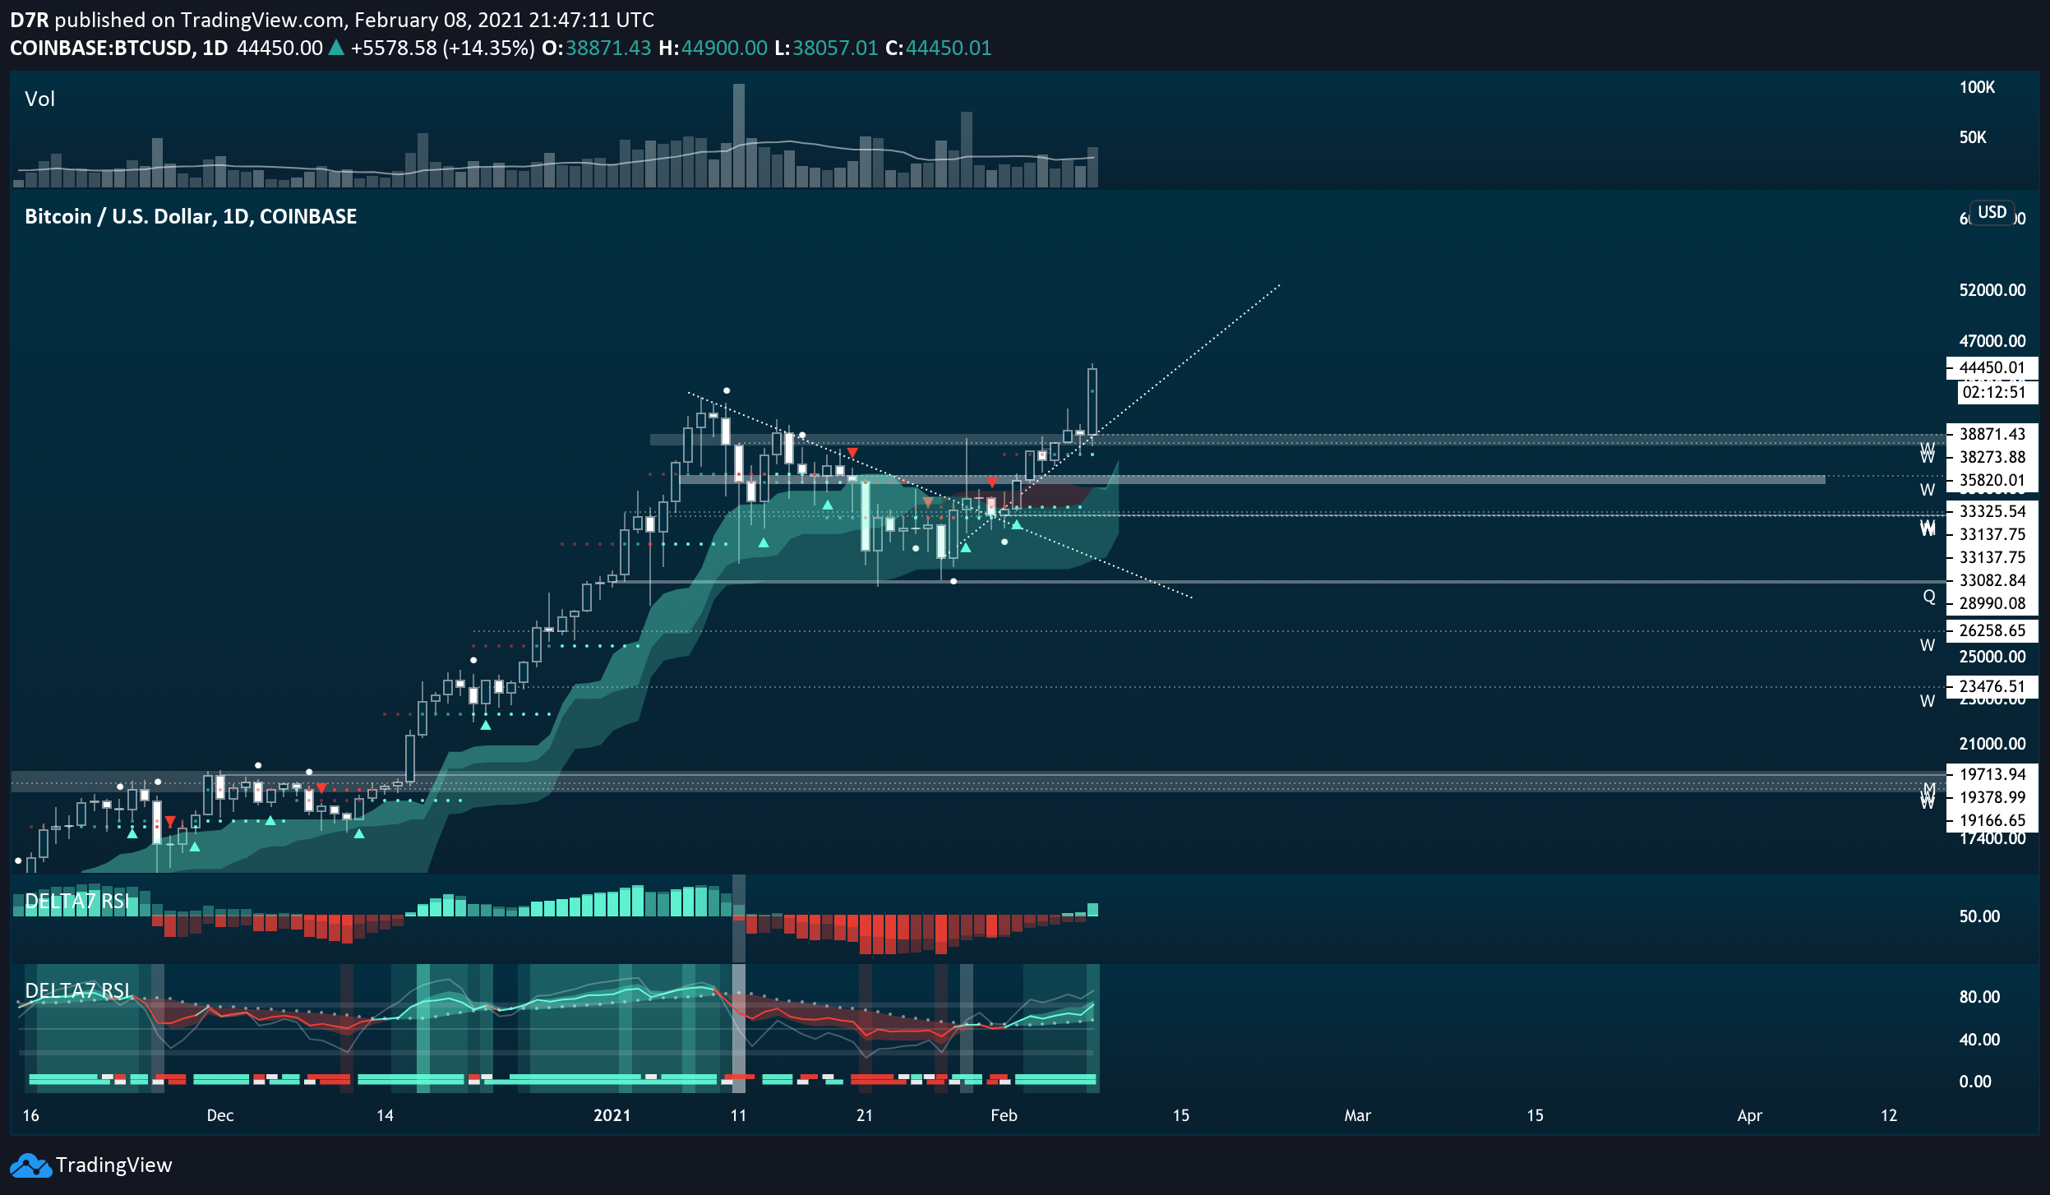Click the 40.00 RSI axis label
Viewport: 2050px width, 1195px height.
1979,1040
